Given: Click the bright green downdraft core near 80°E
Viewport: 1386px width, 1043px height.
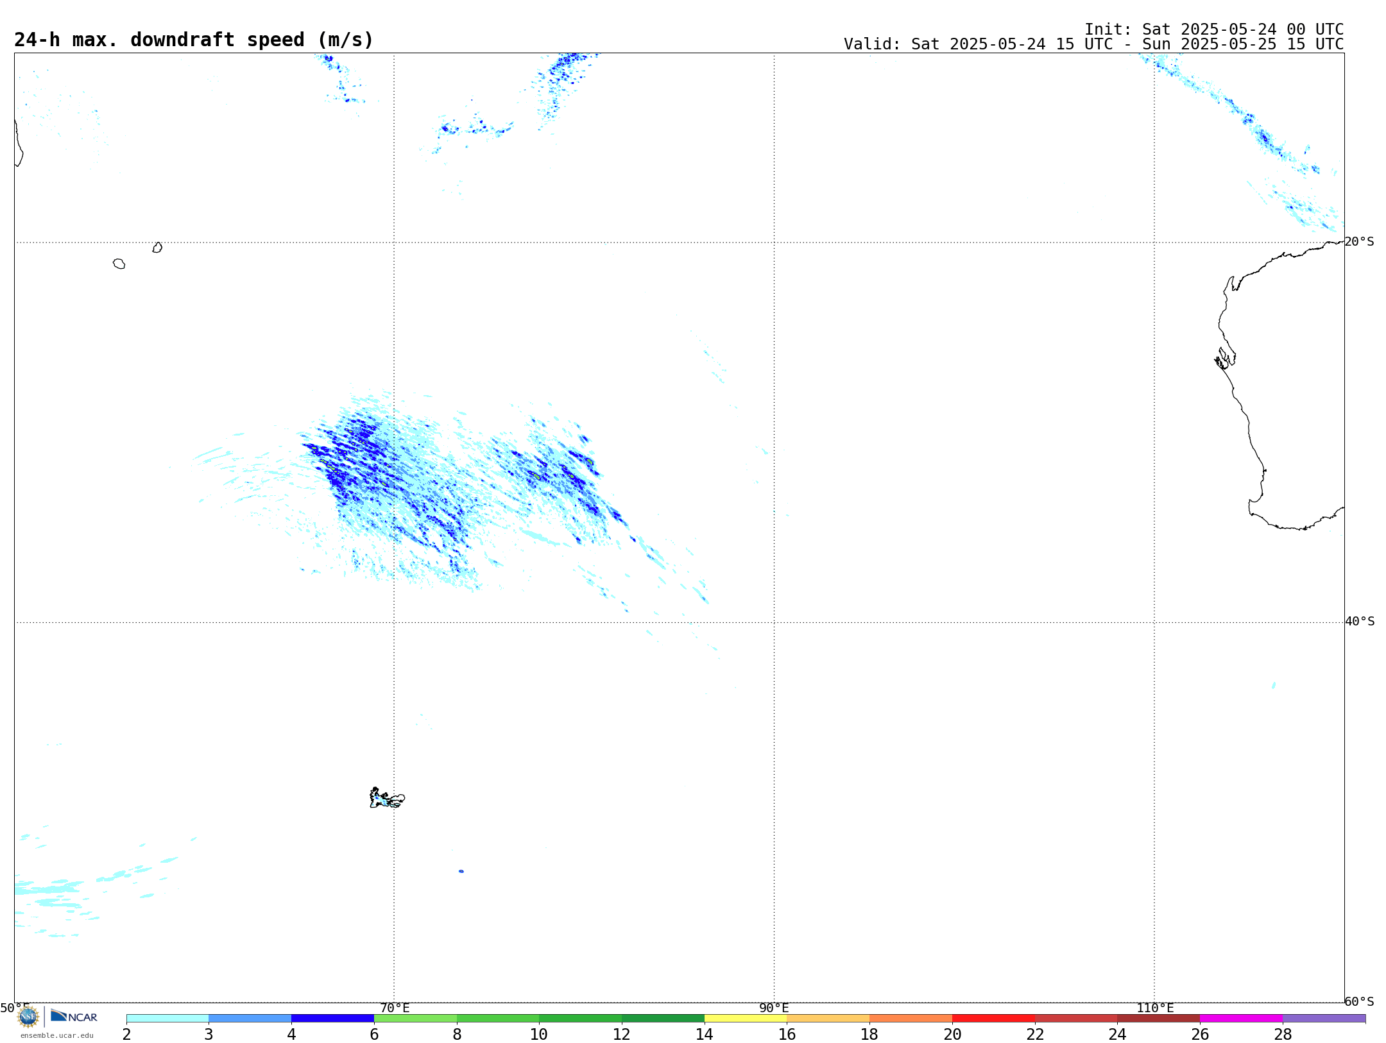Looking at the screenshot, I should pyautogui.click(x=590, y=461).
